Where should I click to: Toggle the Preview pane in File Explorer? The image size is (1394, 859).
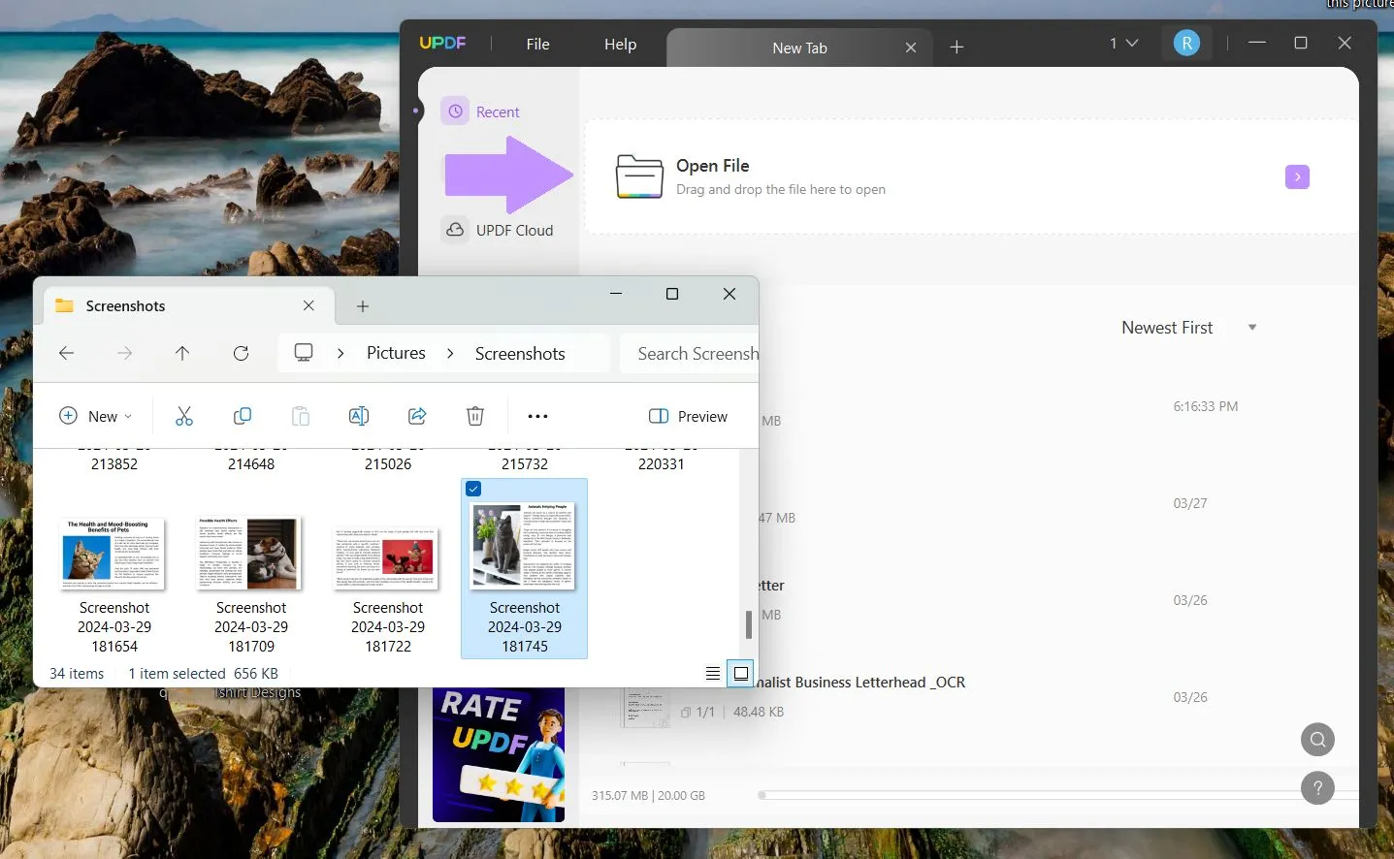tap(688, 416)
